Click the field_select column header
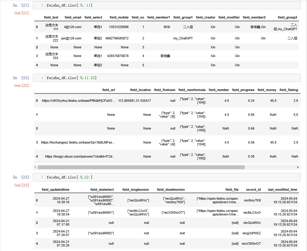Screen dimensions: 307x251 pos(93,17)
